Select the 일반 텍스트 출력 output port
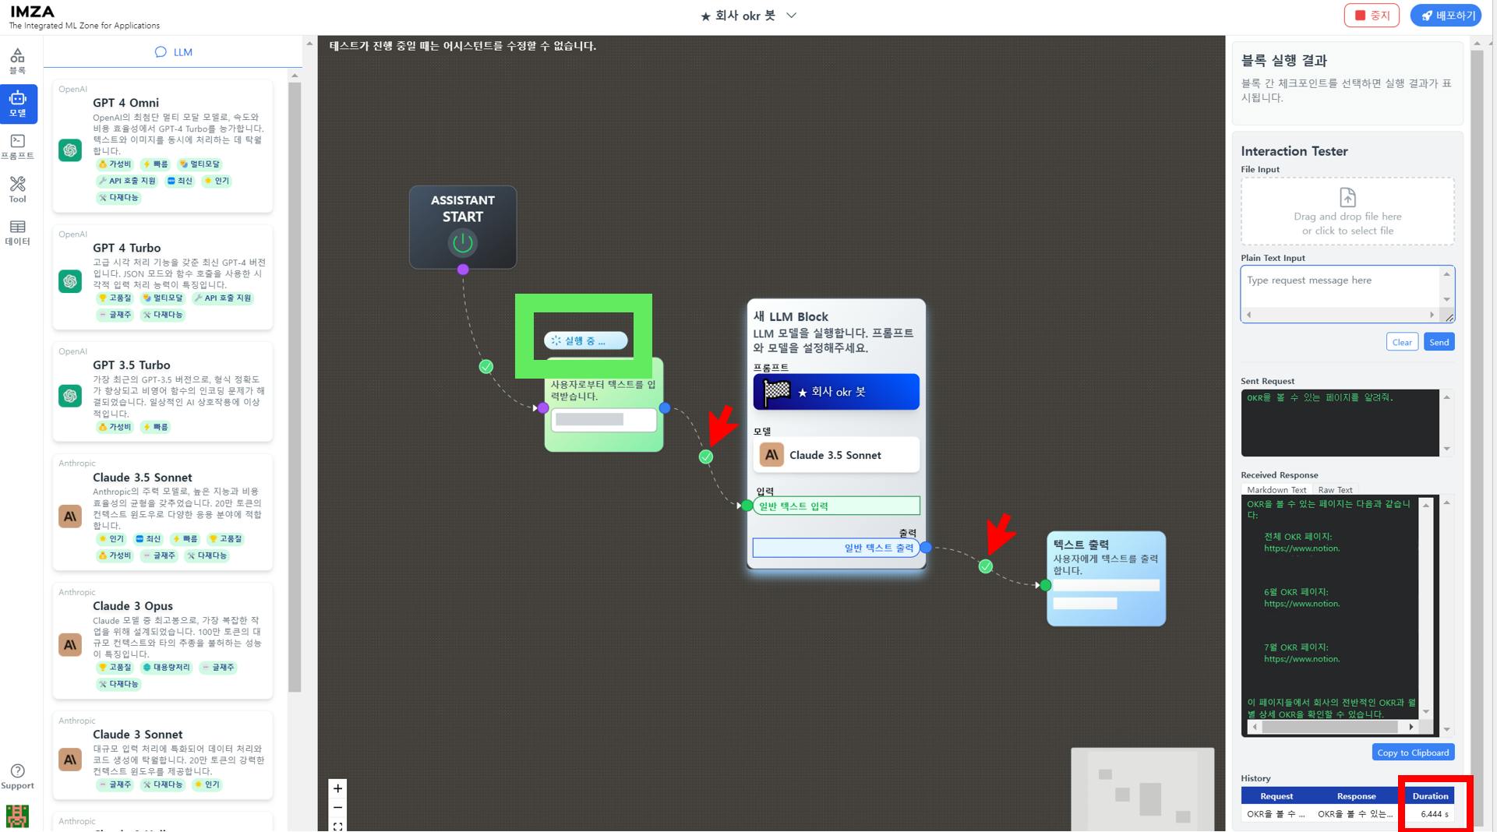Viewport: 1497px width, 832px height. [x=836, y=548]
